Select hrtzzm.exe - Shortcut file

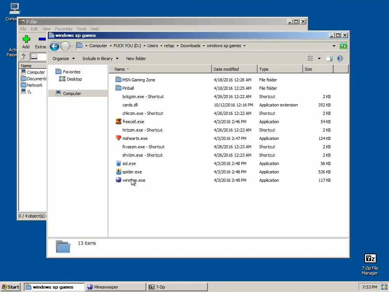click(142, 130)
